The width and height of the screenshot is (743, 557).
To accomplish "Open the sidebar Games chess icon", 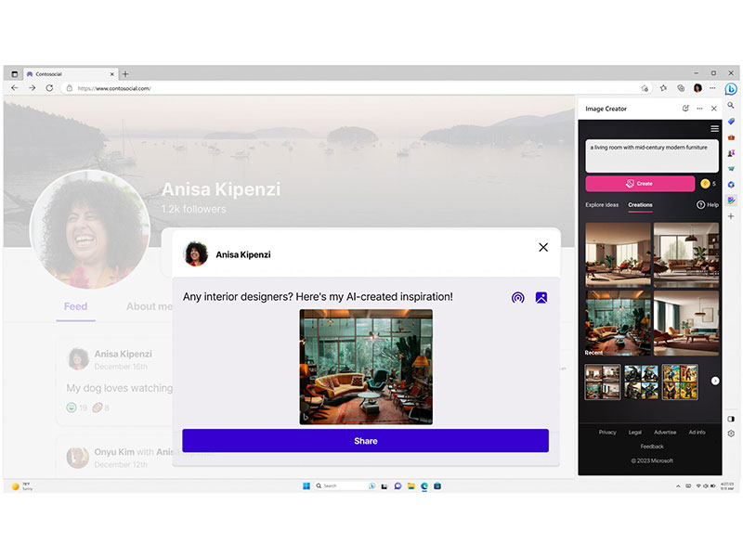I will (x=731, y=153).
